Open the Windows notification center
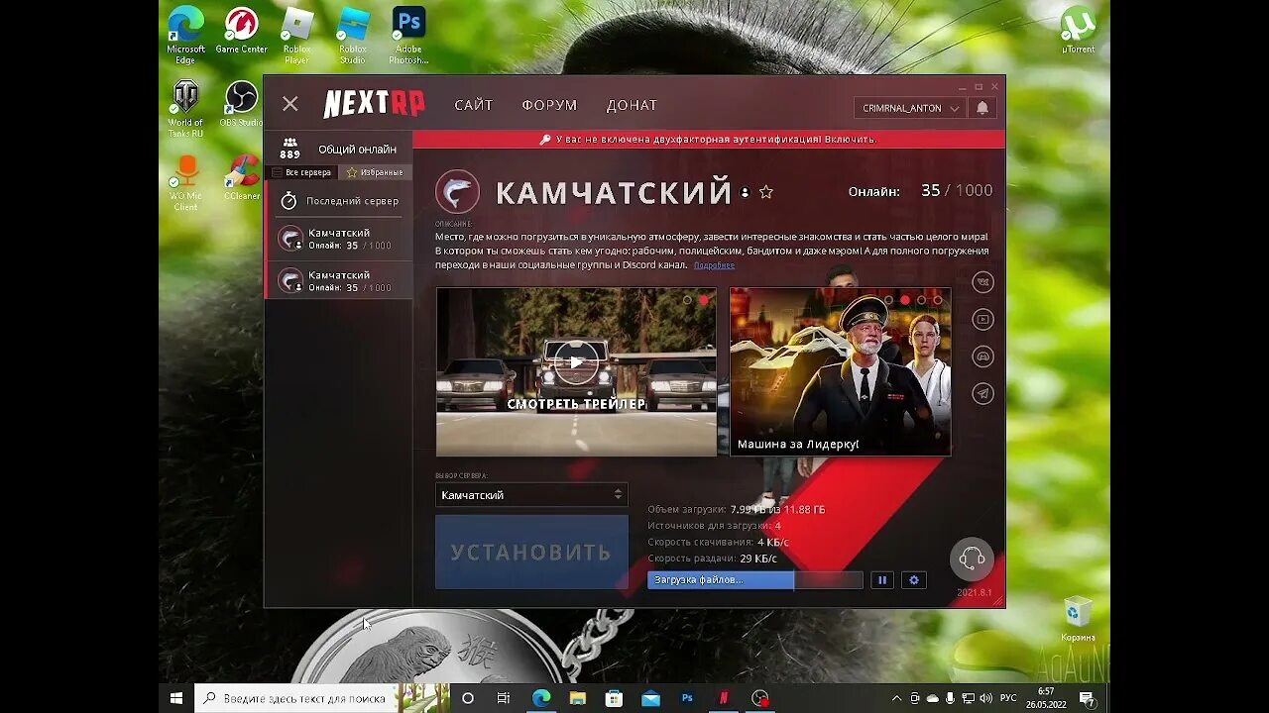The height and width of the screenshot is (713, 1269). 1088,698
